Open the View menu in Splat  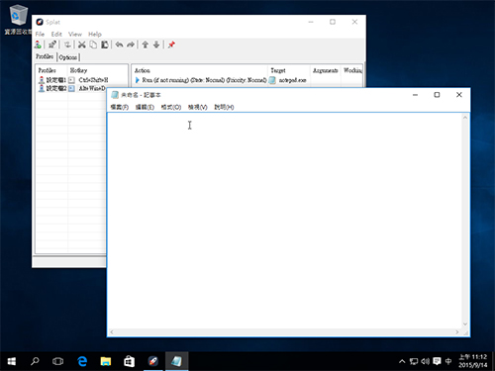tap(75, 34)
